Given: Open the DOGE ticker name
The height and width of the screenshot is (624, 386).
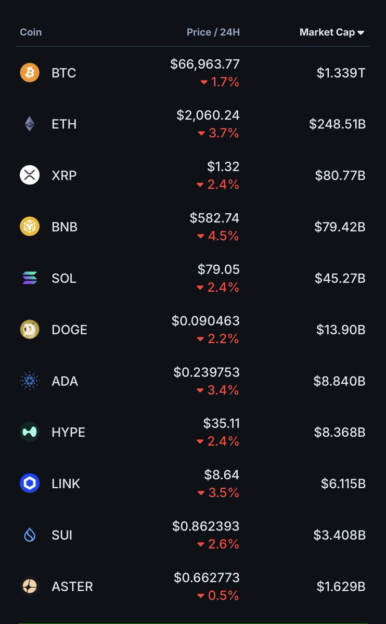Looking at the screenshot, I should coord(69,330).
